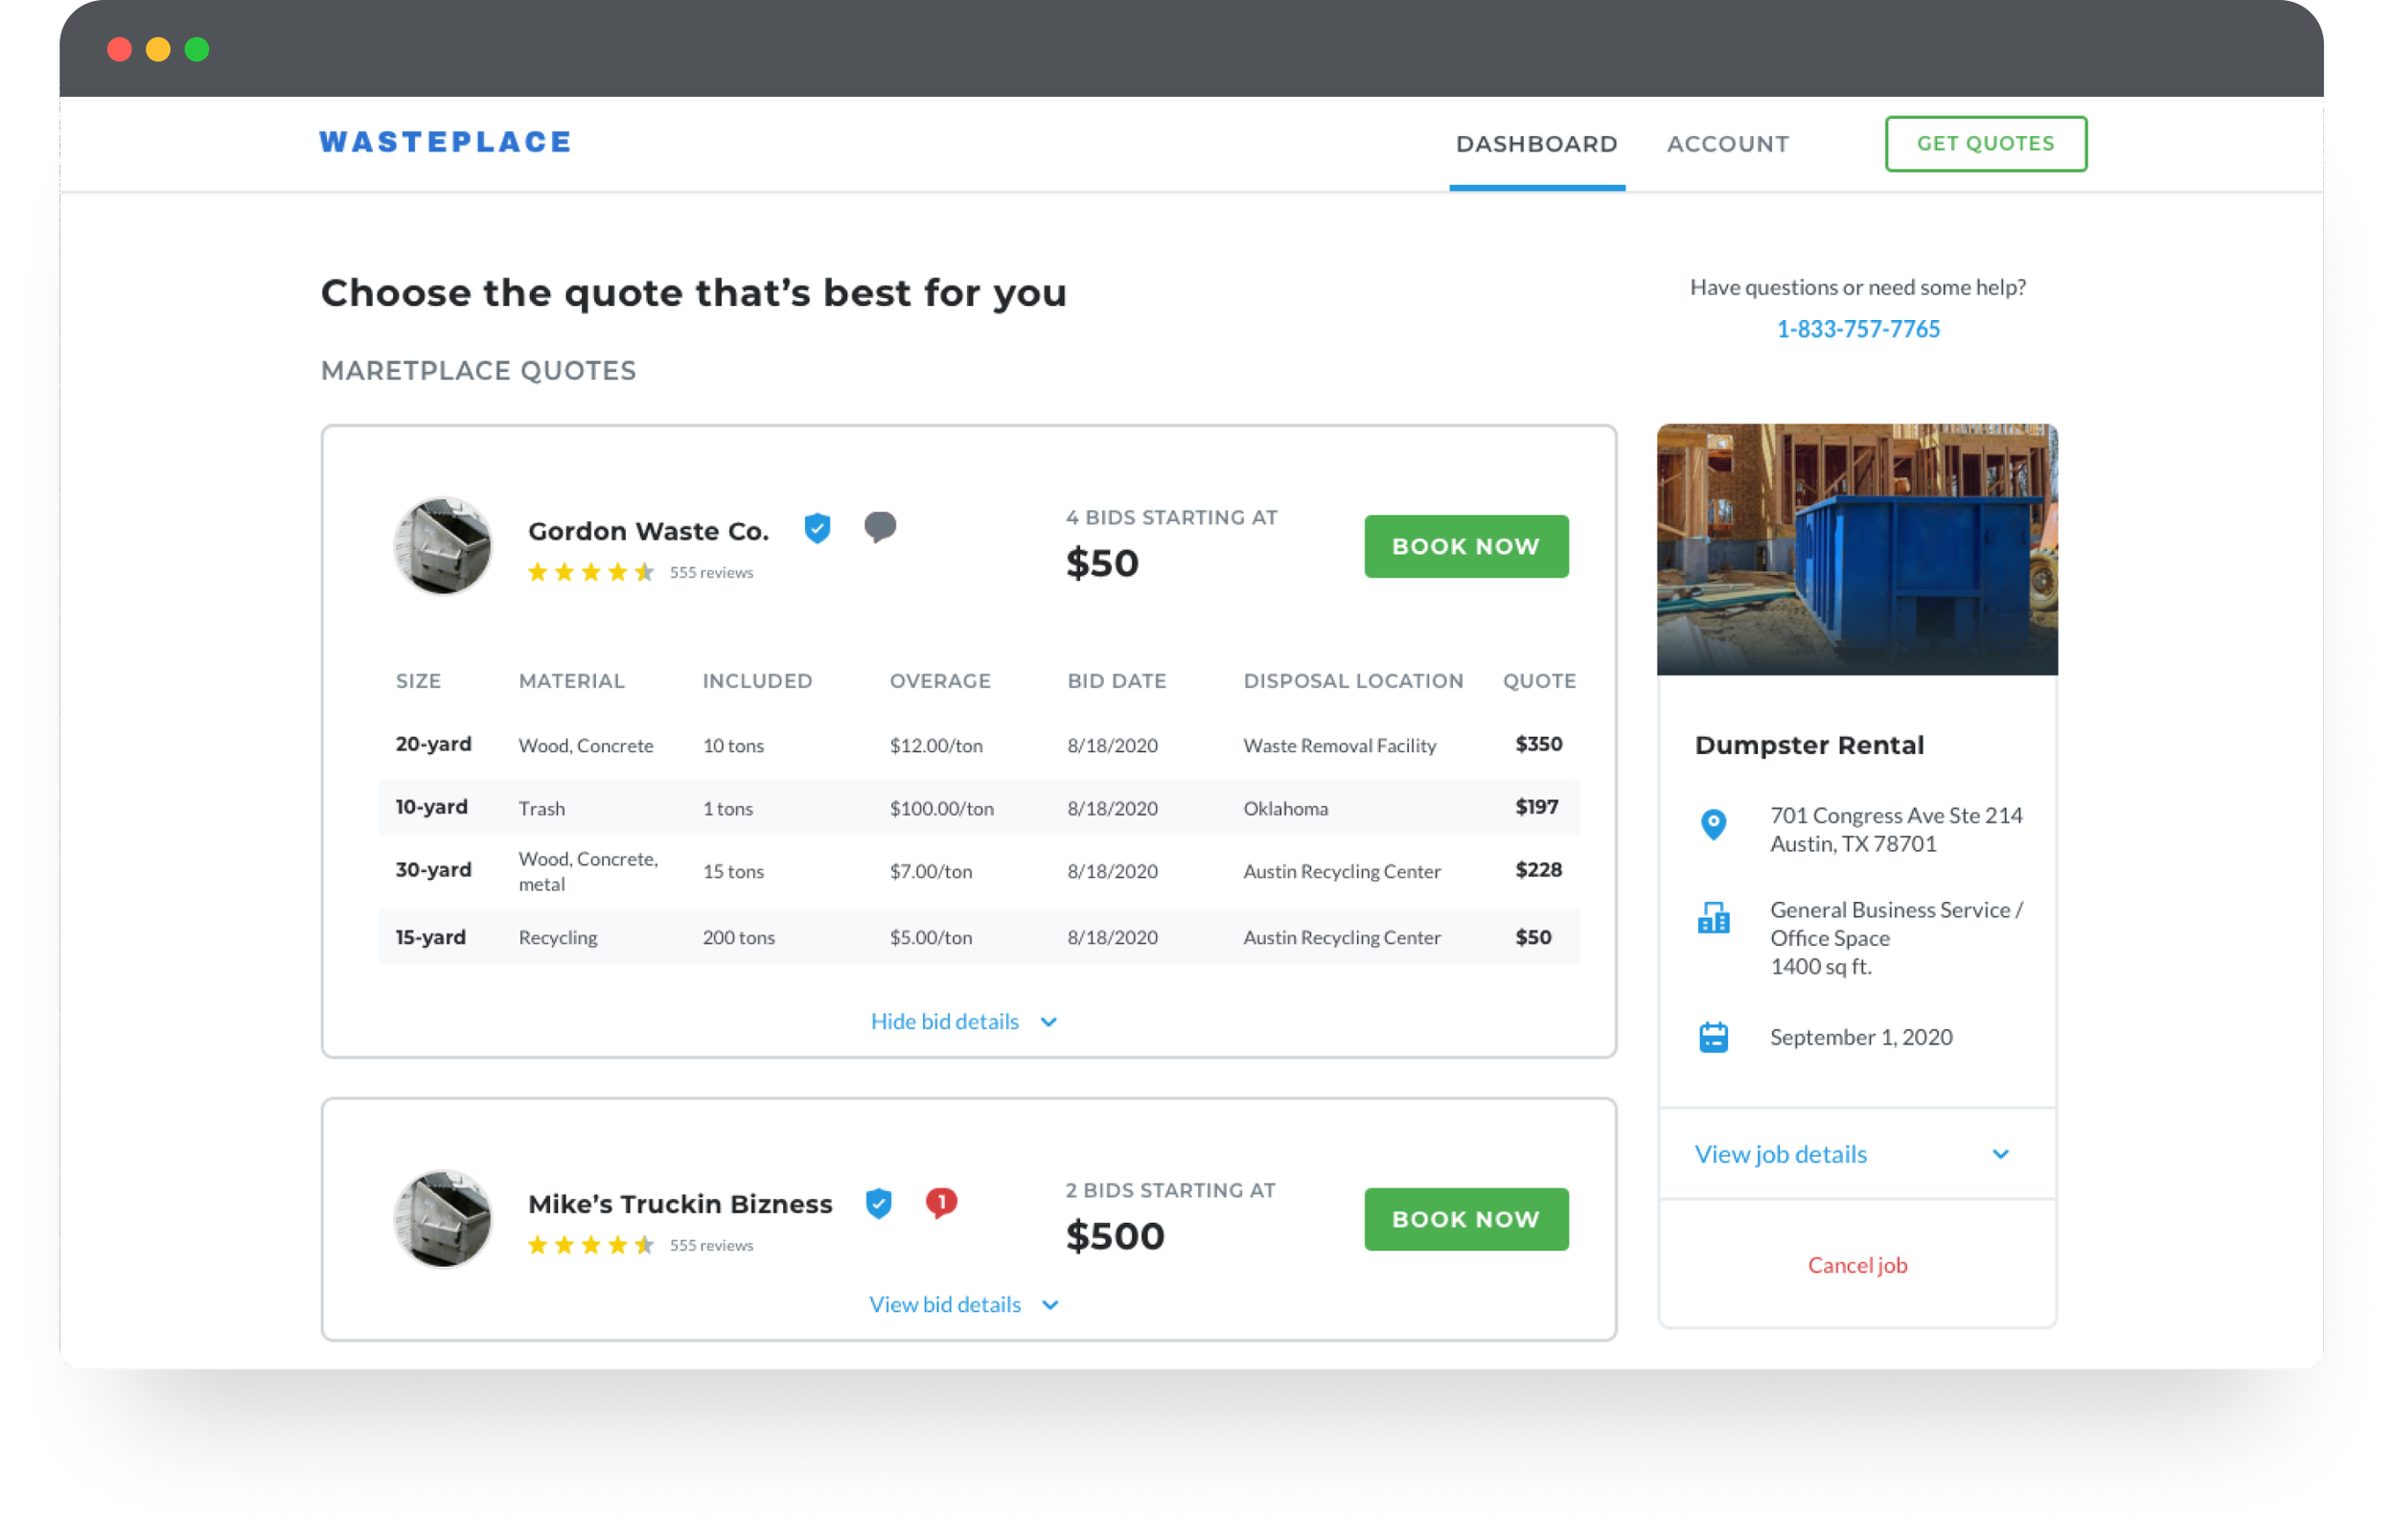Image resolution: width=2396 pixels, height=1540 pixels.
Task: Click the BID DATE column header
Action: [x=1116, y=681]
